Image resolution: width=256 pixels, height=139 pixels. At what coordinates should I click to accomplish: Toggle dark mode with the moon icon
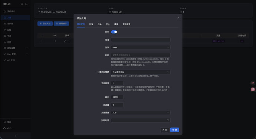(x=26, y=4)
